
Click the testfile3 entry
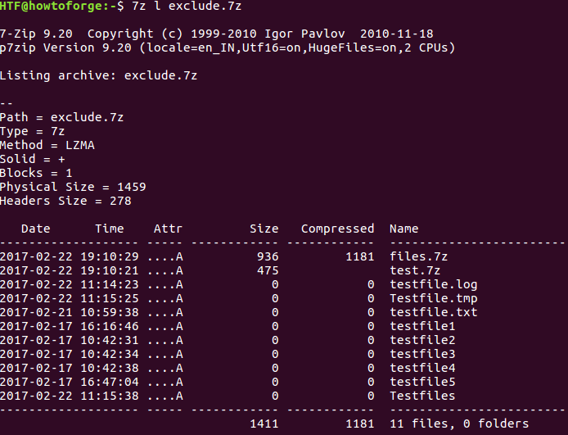tap(423, 354)
